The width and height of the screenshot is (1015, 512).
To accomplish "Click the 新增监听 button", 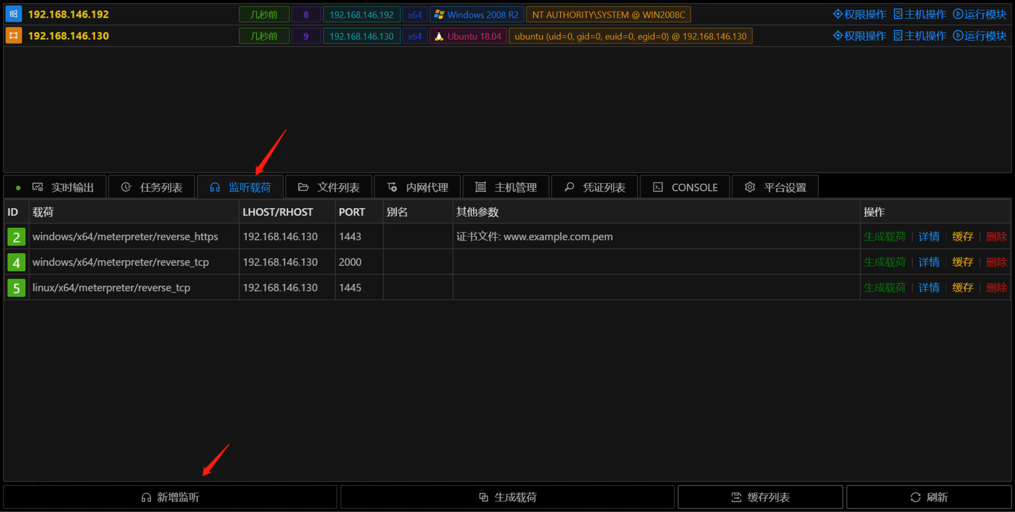I will point(170,497).
